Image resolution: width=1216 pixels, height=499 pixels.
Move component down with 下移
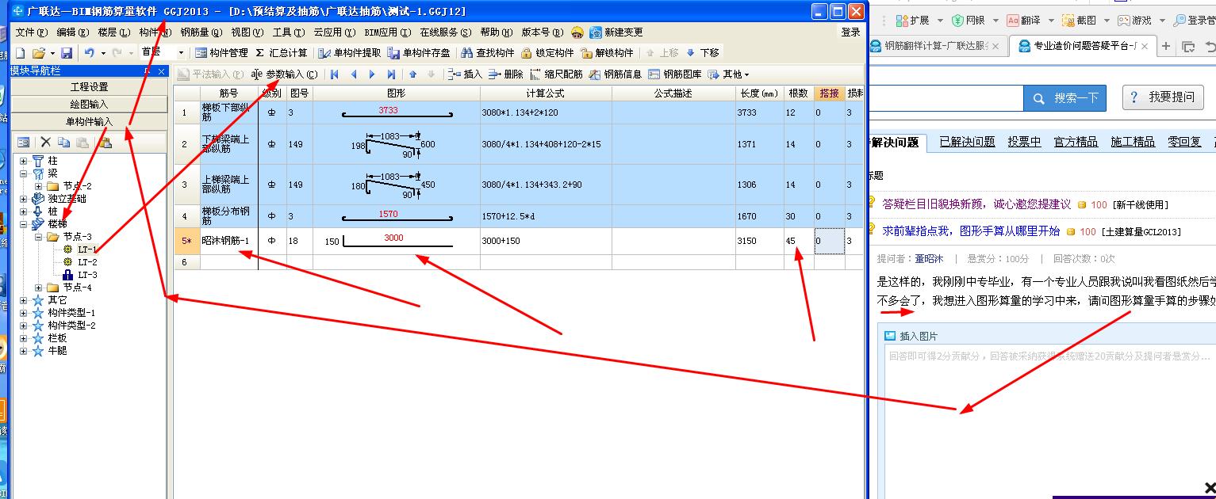[x=702, y=52]
